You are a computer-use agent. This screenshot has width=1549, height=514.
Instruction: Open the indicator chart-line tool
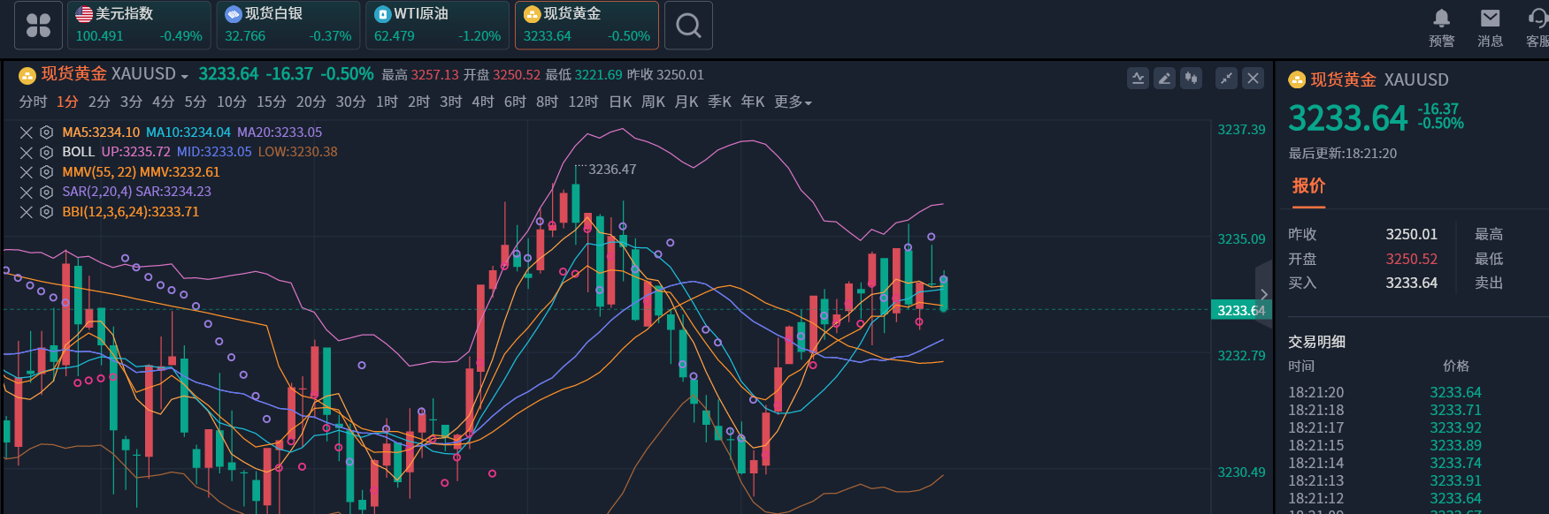tap(1138, 79)
